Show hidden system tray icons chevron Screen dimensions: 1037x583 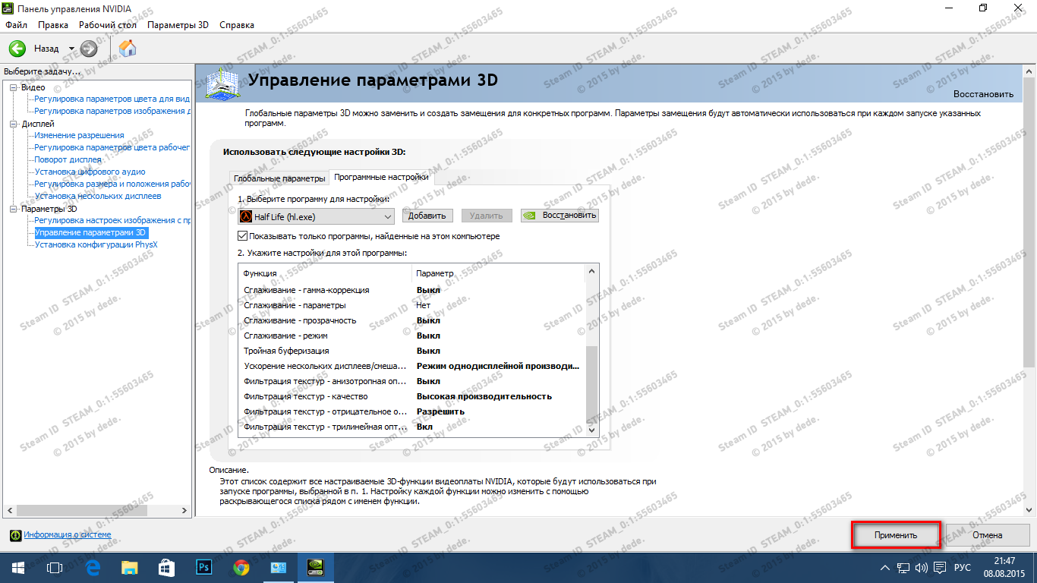click(x=885, y=568)
